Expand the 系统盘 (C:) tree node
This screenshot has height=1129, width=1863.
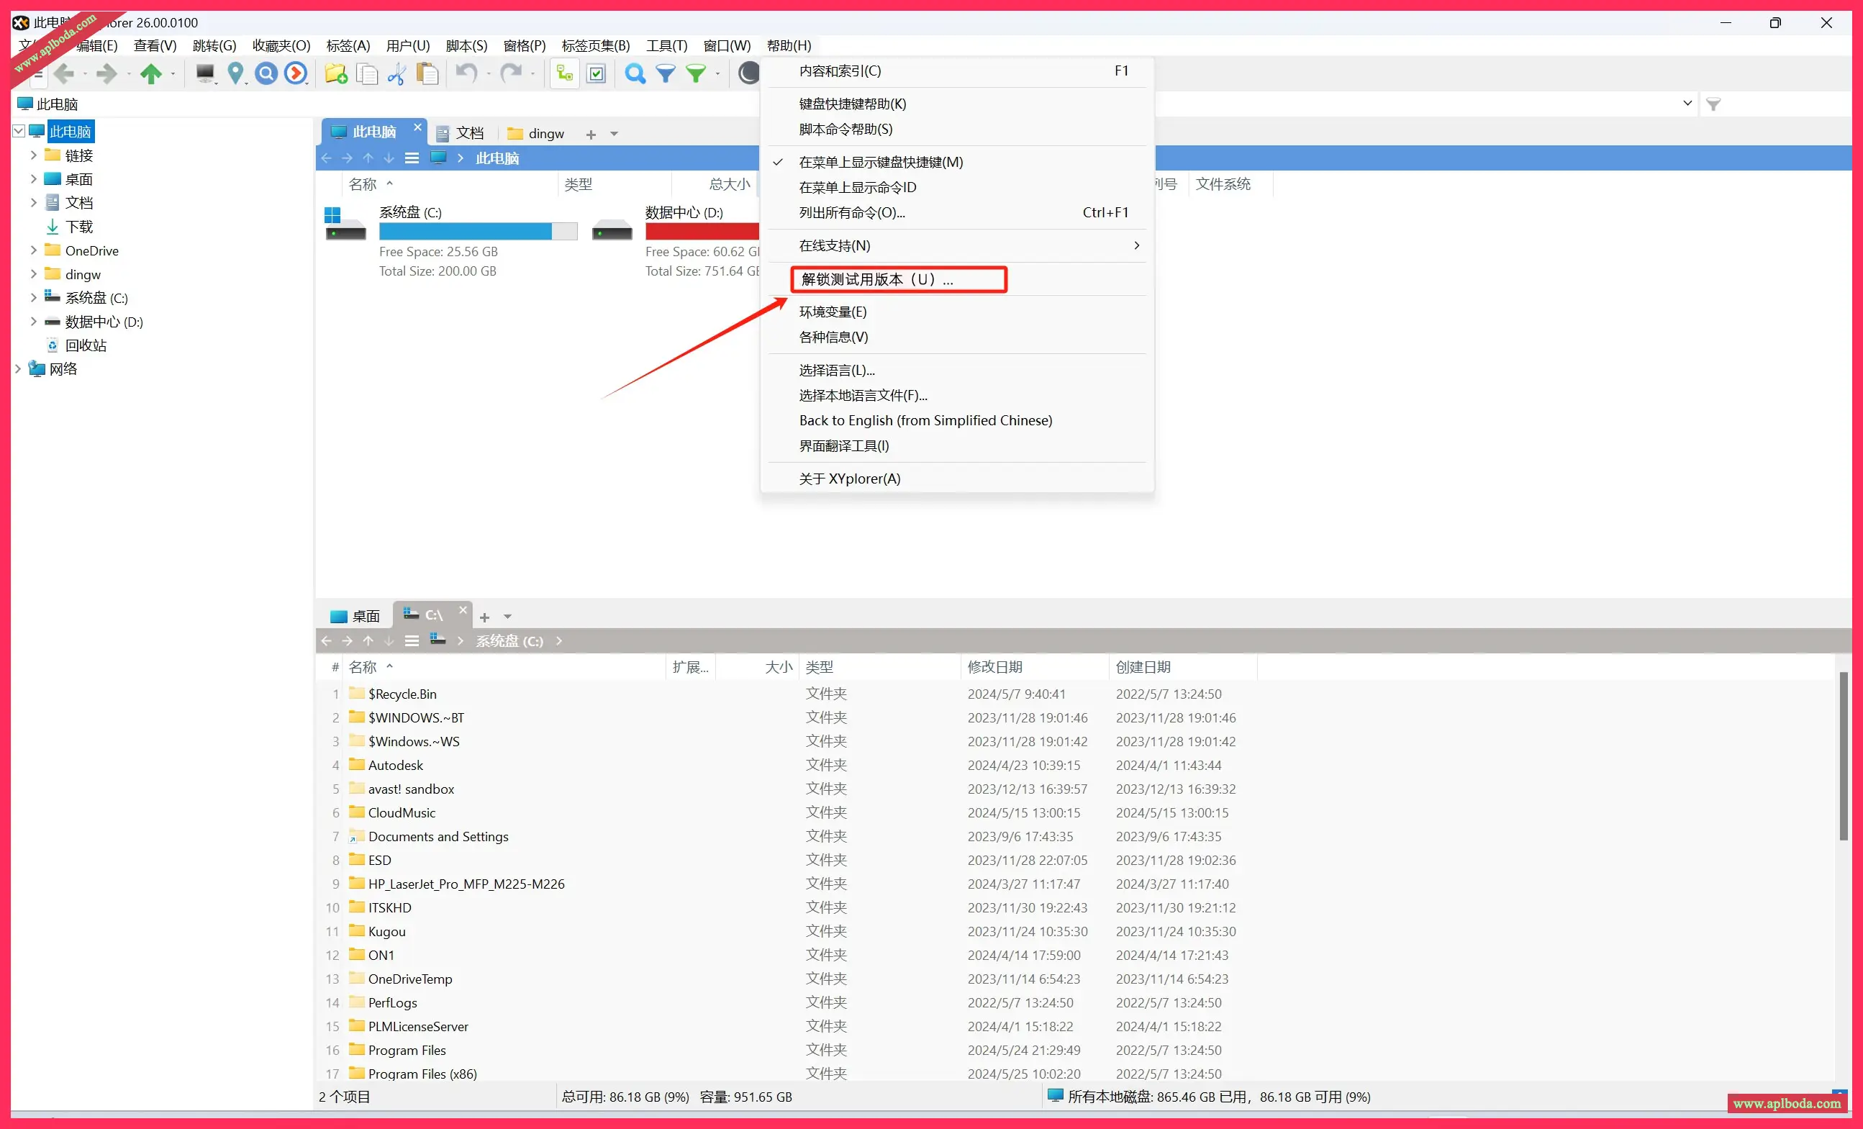coord(33,298)
